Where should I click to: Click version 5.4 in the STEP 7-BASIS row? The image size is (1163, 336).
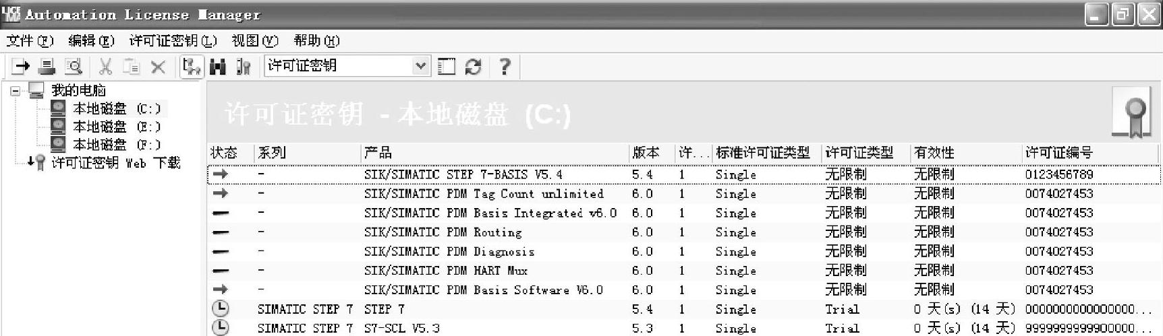tap(642, 174)
